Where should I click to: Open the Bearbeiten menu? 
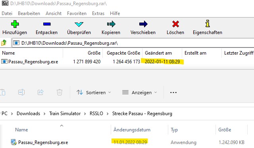pyautogui.click(x=29, y=13)
